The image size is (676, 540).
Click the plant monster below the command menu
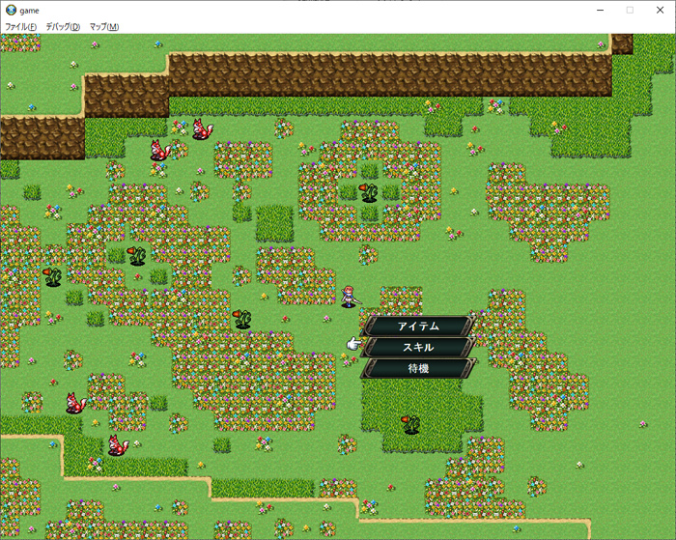(x=410, y=423)
